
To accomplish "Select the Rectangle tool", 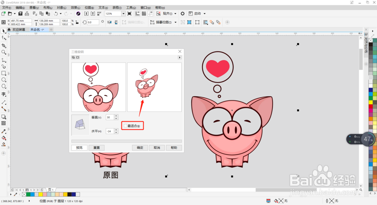I will tap(4, 73).
